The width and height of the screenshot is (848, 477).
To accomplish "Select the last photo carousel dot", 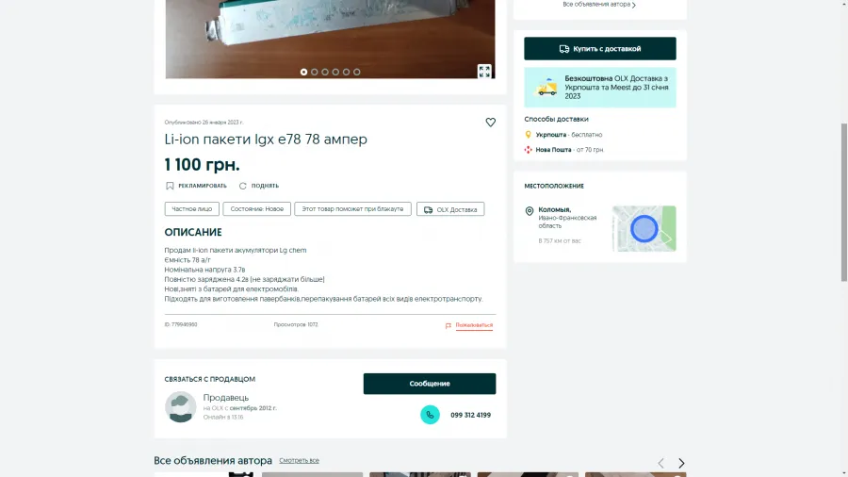I will (356, 72).
